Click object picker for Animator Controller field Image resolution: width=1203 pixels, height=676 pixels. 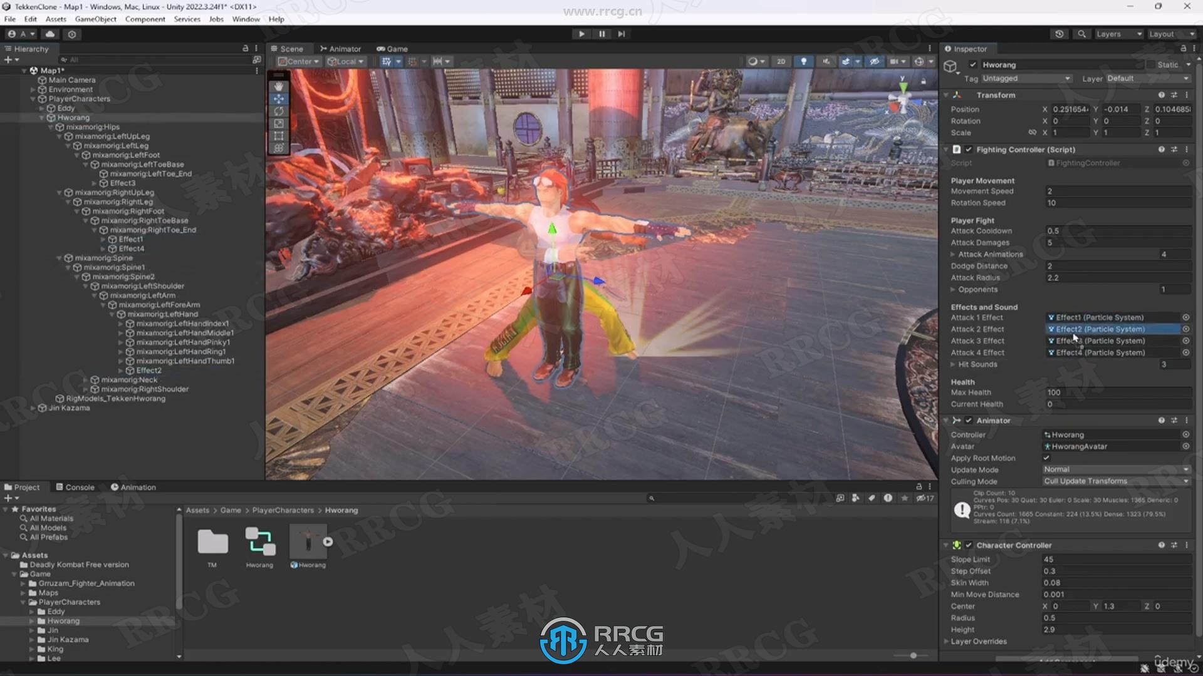tap(1185, 434)
